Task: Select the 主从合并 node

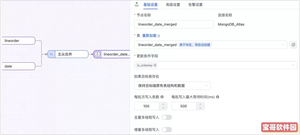Action: click(x=68, y=54)
